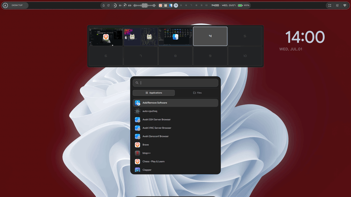Select empty workspace 9 tile in overview
This screenshot has width=351, height=197.
coord(210,56)
